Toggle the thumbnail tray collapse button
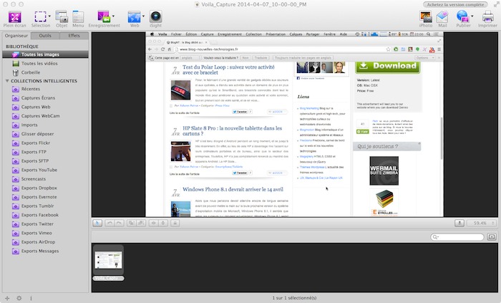This screenshot has height=303, width=501. click(x=492, y=237)
